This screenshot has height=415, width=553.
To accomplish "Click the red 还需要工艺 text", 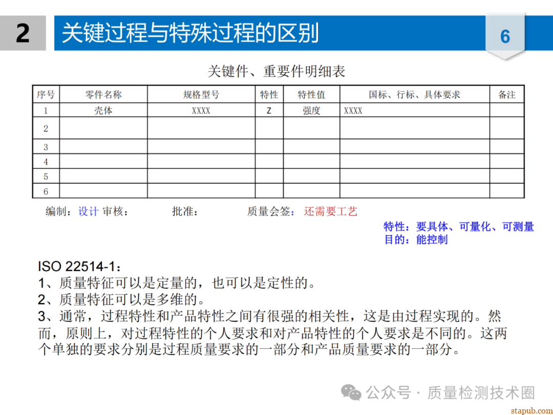I will click(330, 212).
